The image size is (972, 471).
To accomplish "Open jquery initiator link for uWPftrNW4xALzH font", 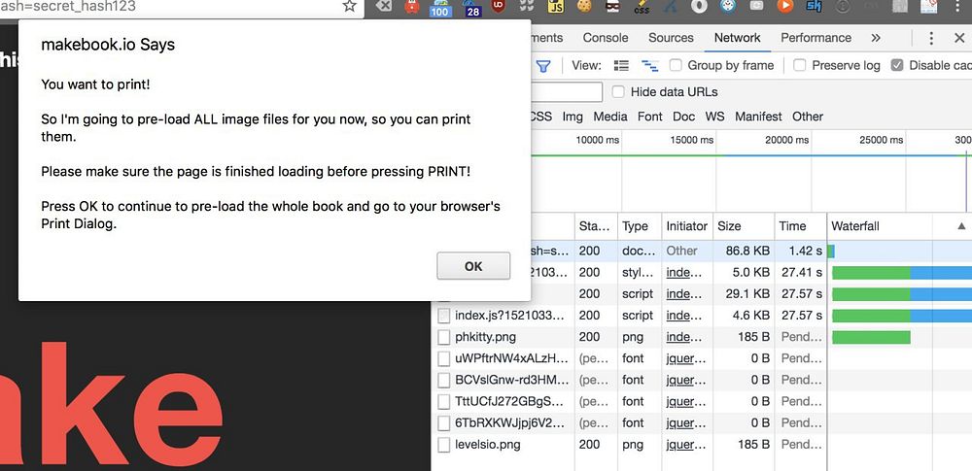I will click(x=685, y=358).
